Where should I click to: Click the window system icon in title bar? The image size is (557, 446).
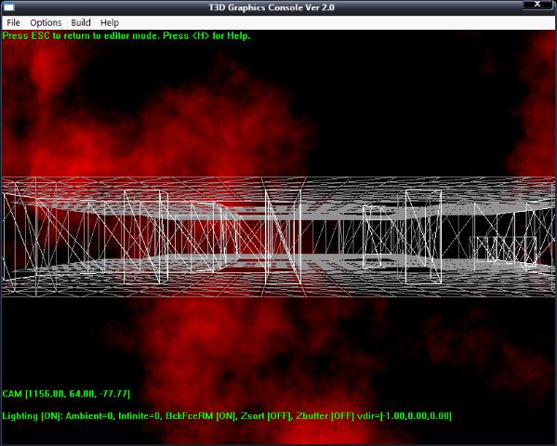click(8, 7)
